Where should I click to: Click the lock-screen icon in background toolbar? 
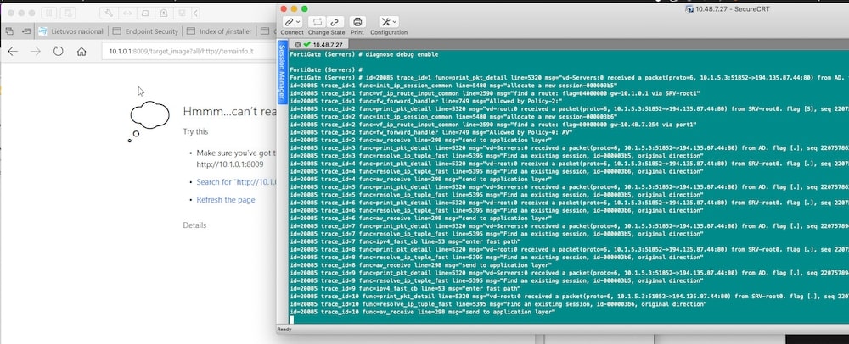[163, 13]
